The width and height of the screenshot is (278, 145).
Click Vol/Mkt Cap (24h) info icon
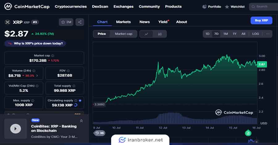point(37,86)
